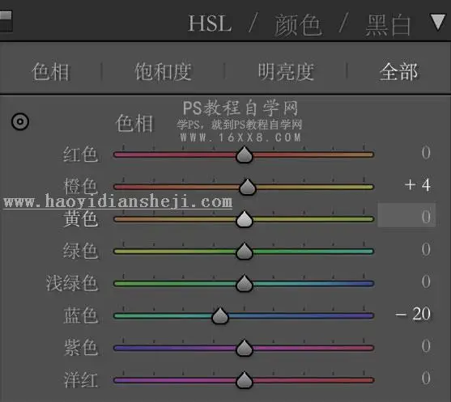Click the 黄色 slider label
The height and width of the screenshot is (402, 451).
pyautogui.click(x=80, y=218)
